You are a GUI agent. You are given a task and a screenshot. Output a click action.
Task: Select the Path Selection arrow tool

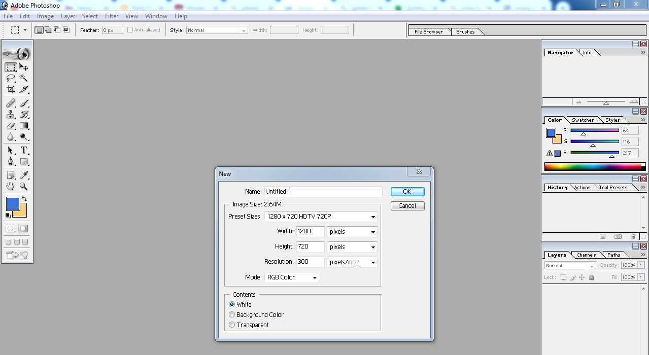11,151
